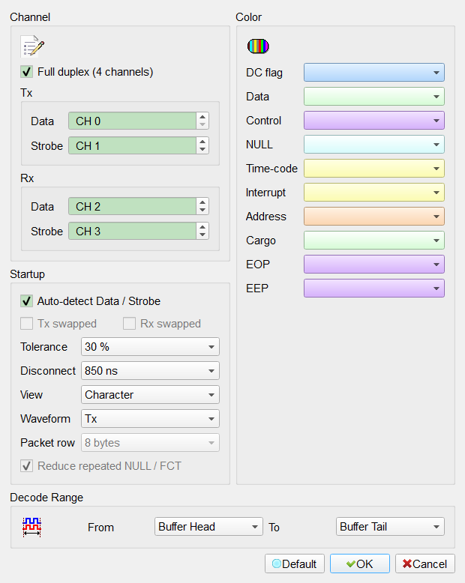Decrease Rx Strobe channel with down arrow
This screenshot has width=465, height=583.
coord(202,235)
